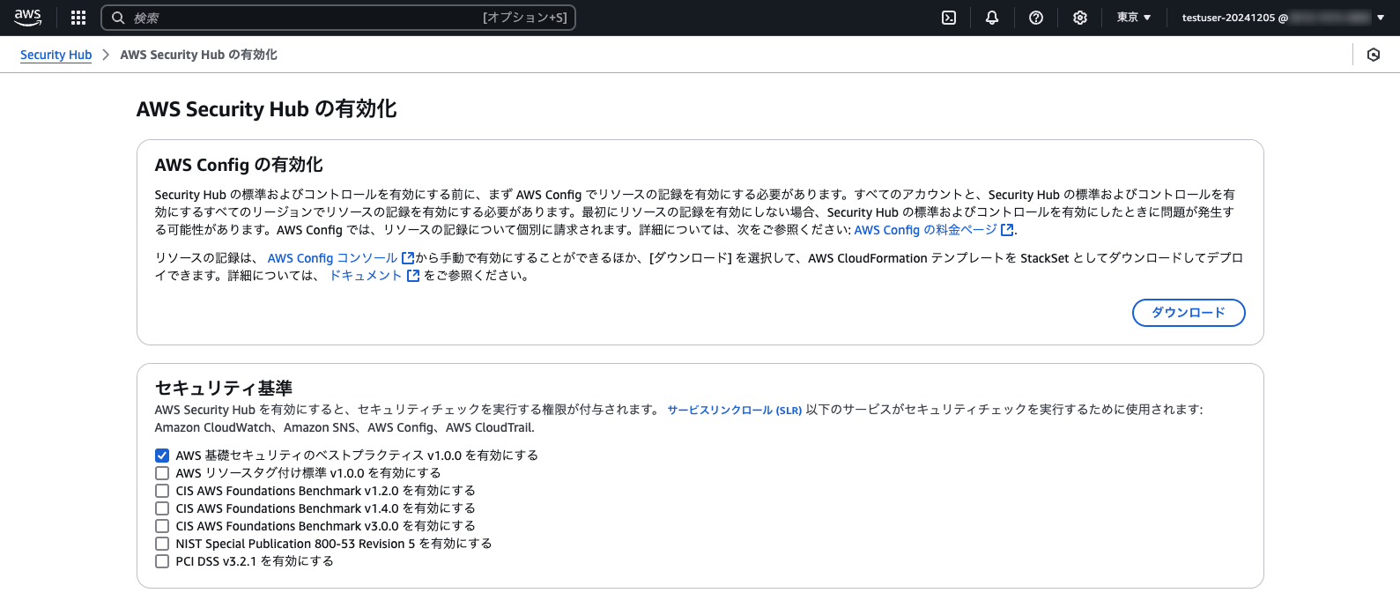This screenshot has width=1400, height=593.
Task: Open the testuser-20241205 account menu
Action: tap(1283, 18)
